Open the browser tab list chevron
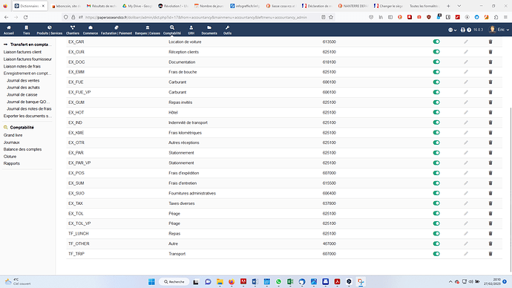 (x=459, y=6)
